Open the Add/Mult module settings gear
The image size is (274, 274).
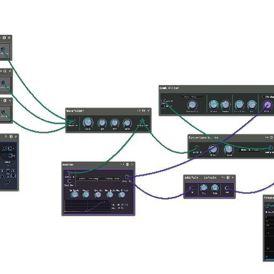pyautogui.click(x=228, y=178)
